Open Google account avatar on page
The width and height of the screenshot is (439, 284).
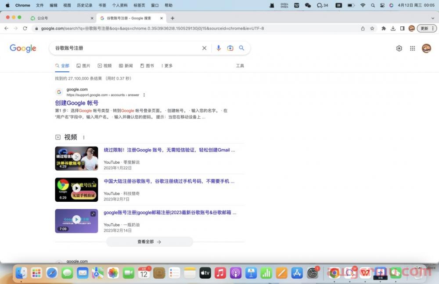point(426,48)
